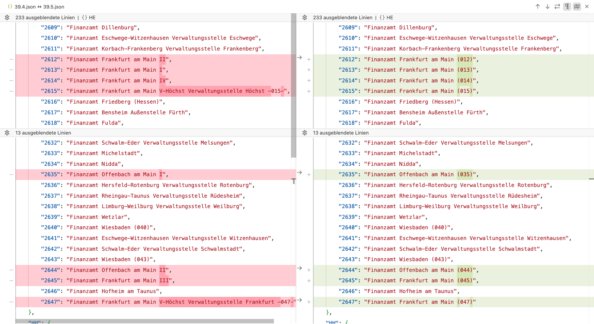This screenshot has width=594, height=324.
Task: Click the minus marker on left line "2615"
Action: [x=11, y=91]
